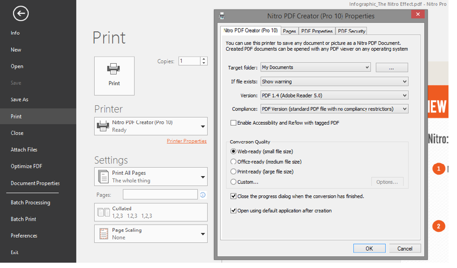Select Office-ready medium file size option
The height and width of the screenshot is (268, 457).
coord(233,162)
